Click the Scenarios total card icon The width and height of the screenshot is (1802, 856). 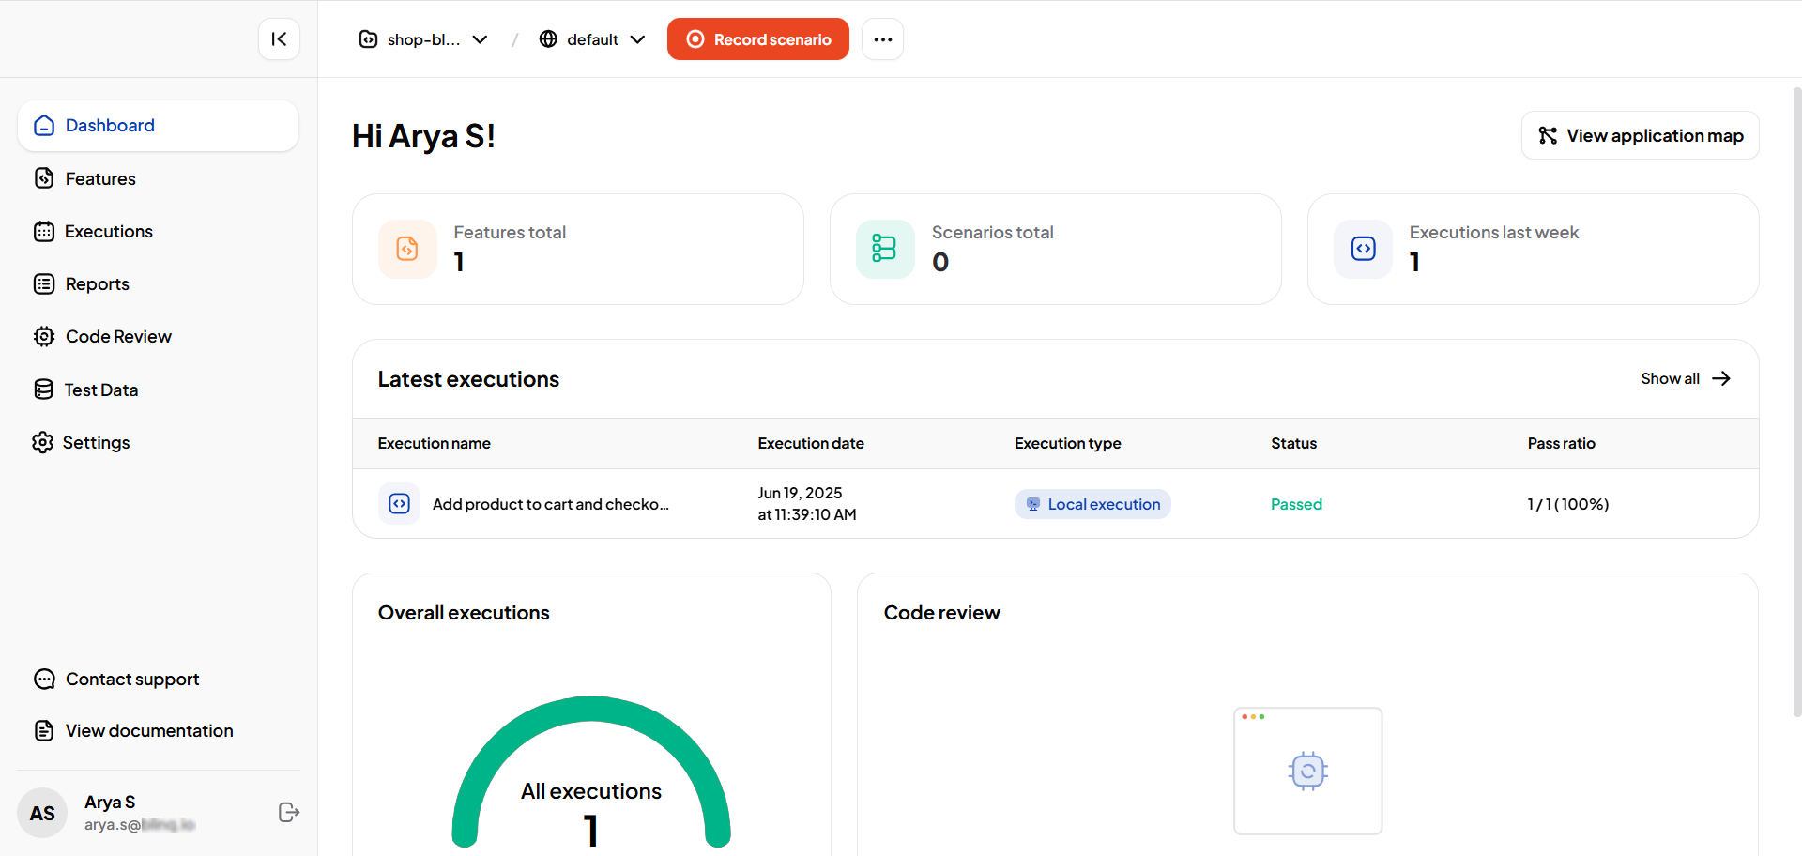884,249
